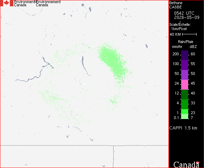Screen dimensions: 204x168
Task: Click the Environment Canada English text
Action: [24, 3]
